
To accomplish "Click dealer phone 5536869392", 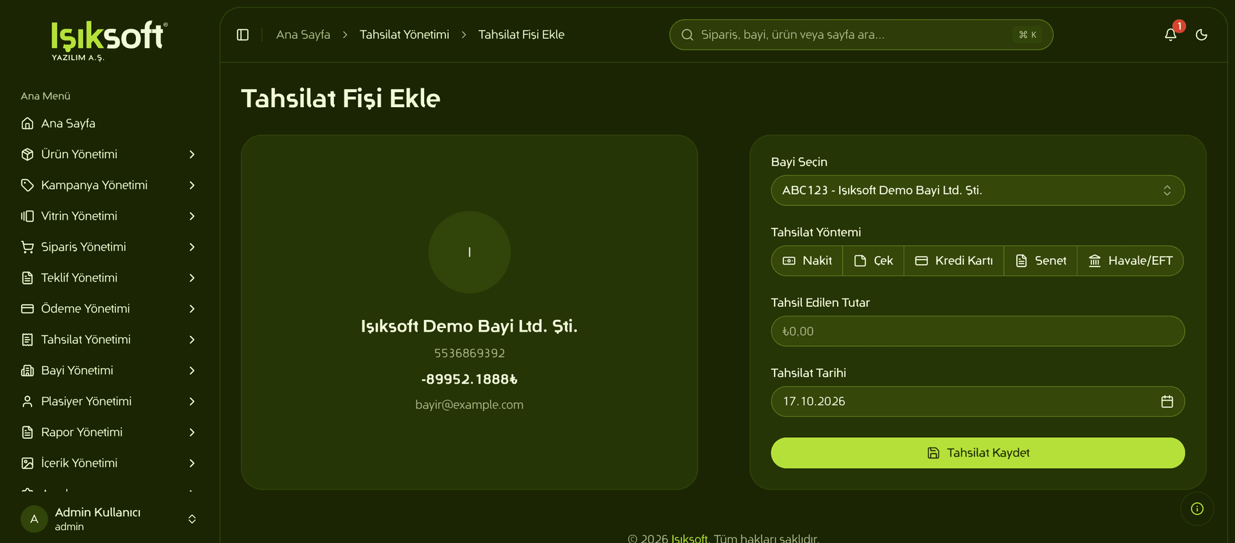I will point(469,354).
